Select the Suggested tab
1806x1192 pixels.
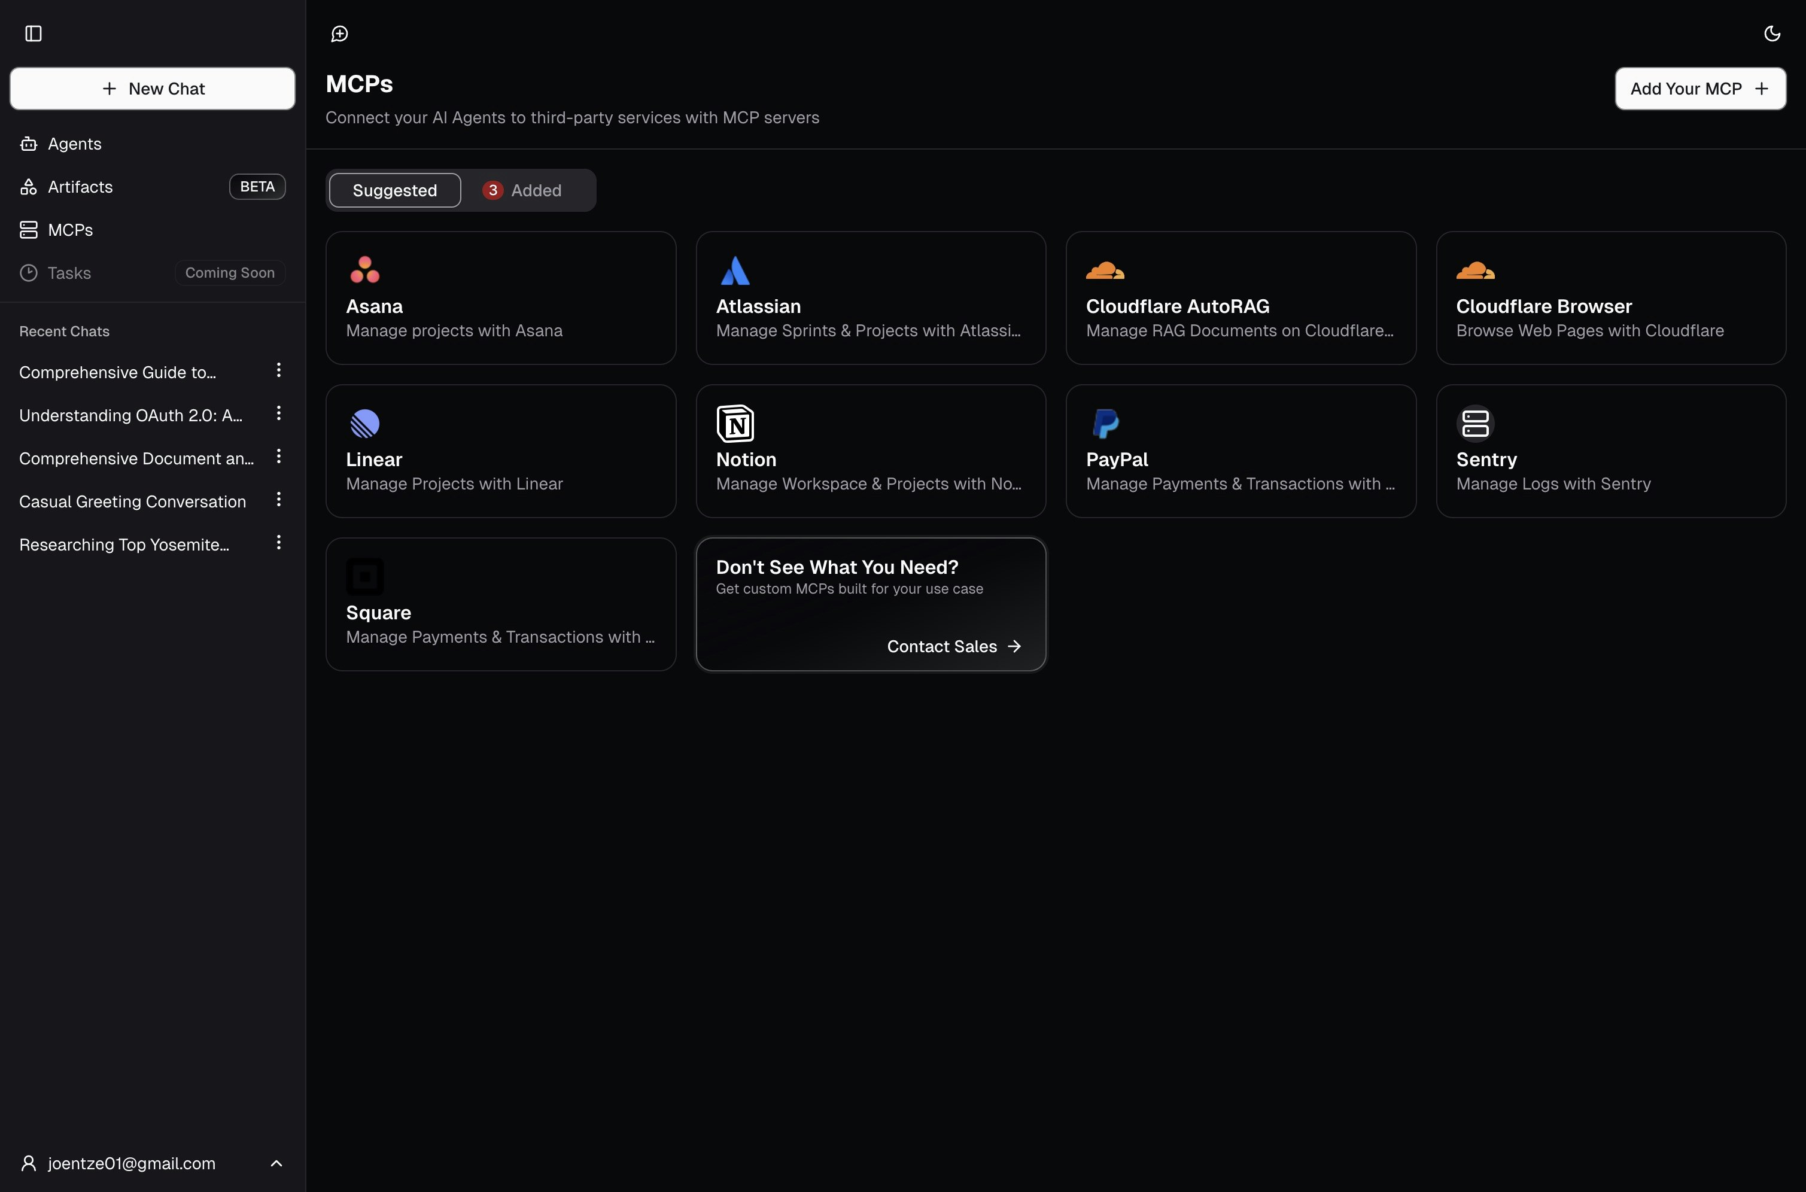(394, 190)
